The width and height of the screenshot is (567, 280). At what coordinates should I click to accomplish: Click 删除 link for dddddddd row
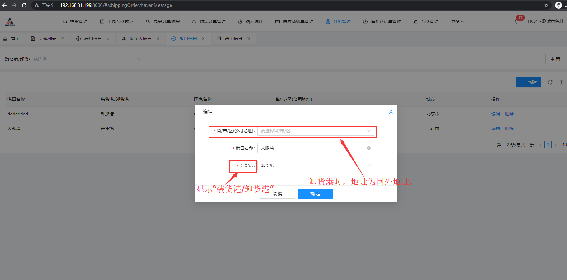509,114
